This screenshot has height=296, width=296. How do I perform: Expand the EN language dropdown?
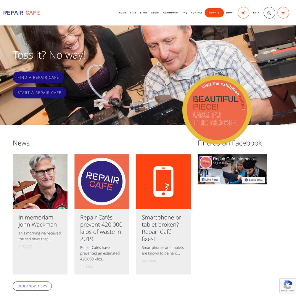click(x=256, y=13)
